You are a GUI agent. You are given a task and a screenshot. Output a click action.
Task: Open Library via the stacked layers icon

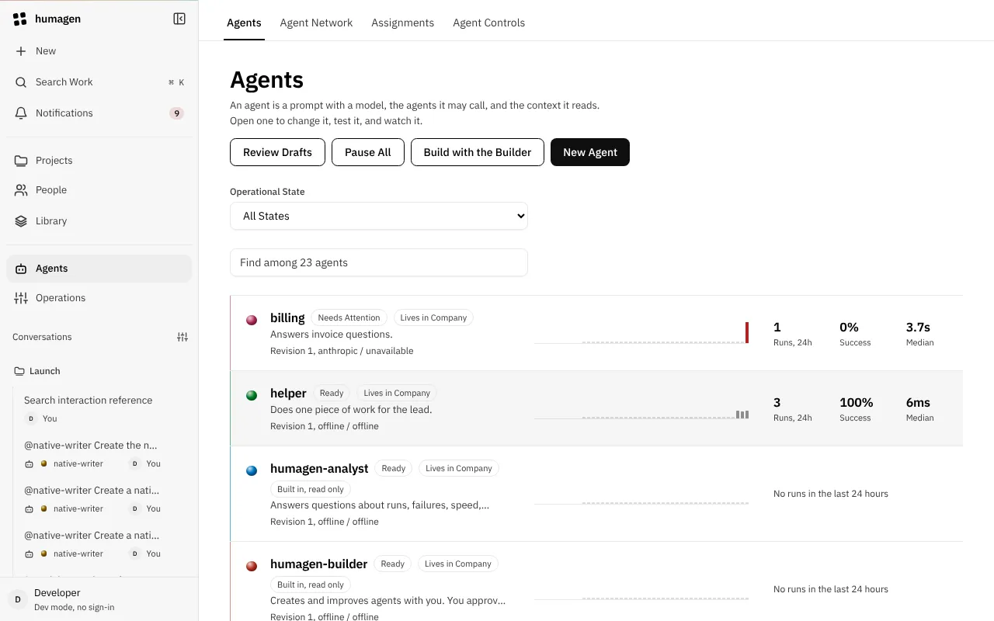tap(21, 221)
